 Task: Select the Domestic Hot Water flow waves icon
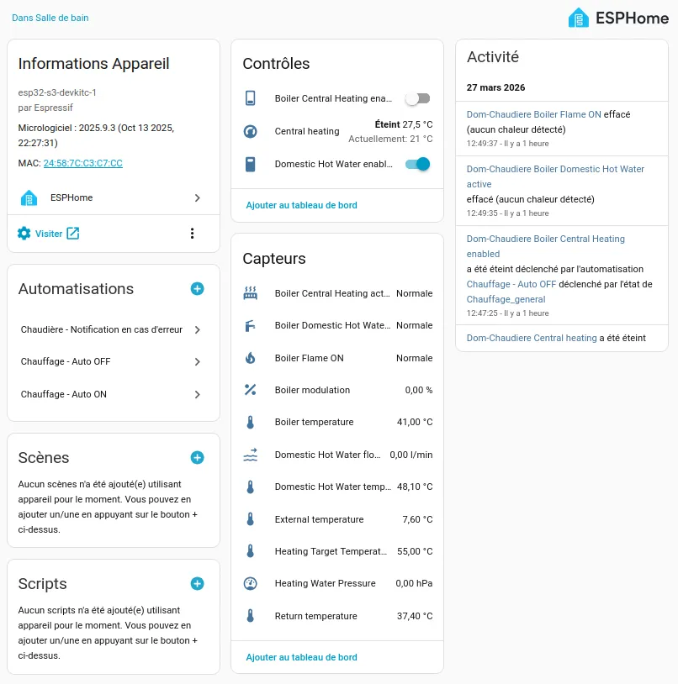(250, 454)
